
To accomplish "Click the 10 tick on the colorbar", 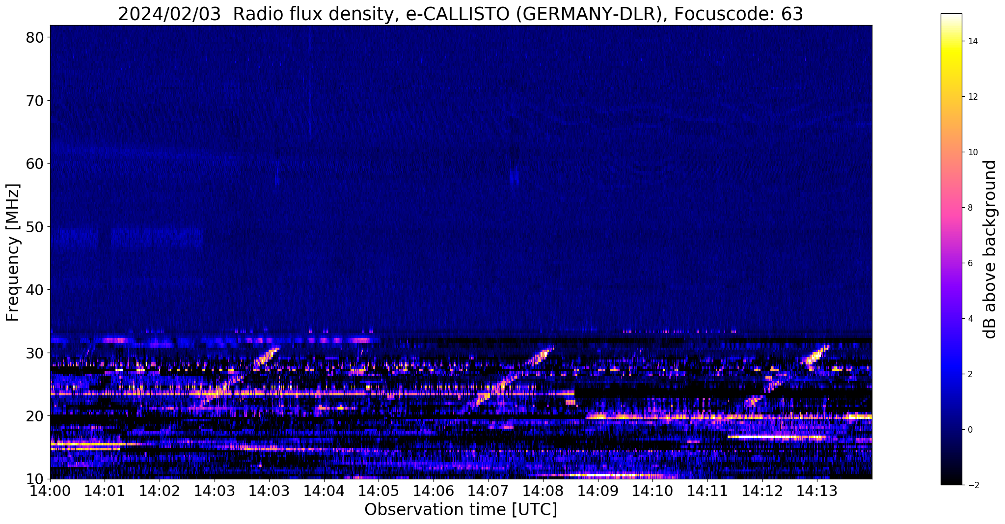I will (x=972, y=152).
